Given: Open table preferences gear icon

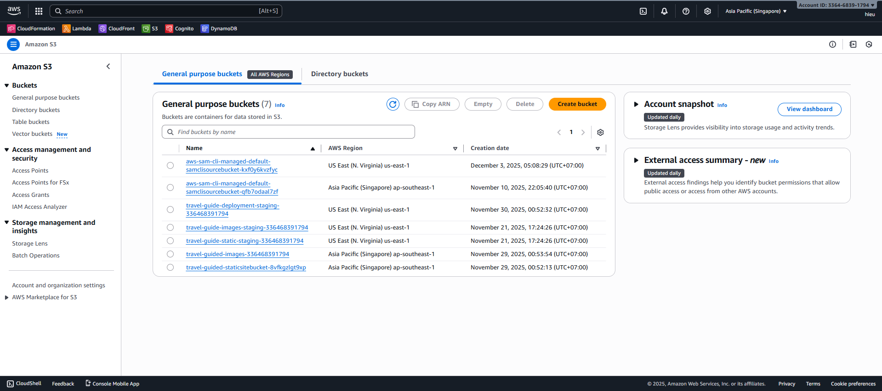Looking at the screenshot, I should (600, 132).
